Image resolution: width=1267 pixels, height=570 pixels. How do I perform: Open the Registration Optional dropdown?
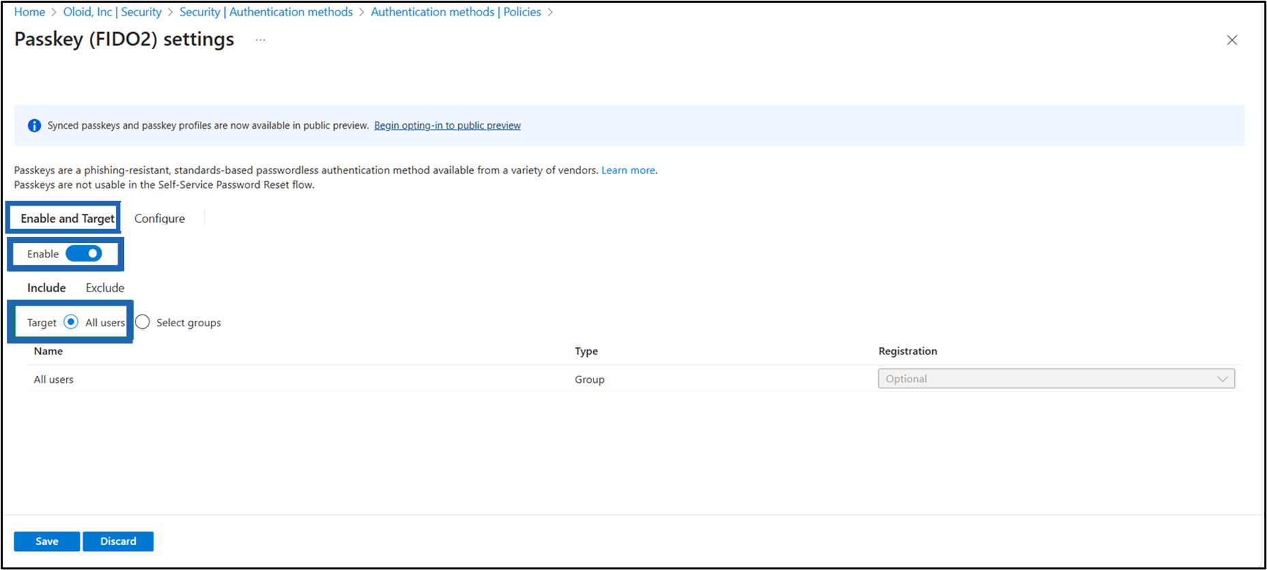tap(1056, 379)
